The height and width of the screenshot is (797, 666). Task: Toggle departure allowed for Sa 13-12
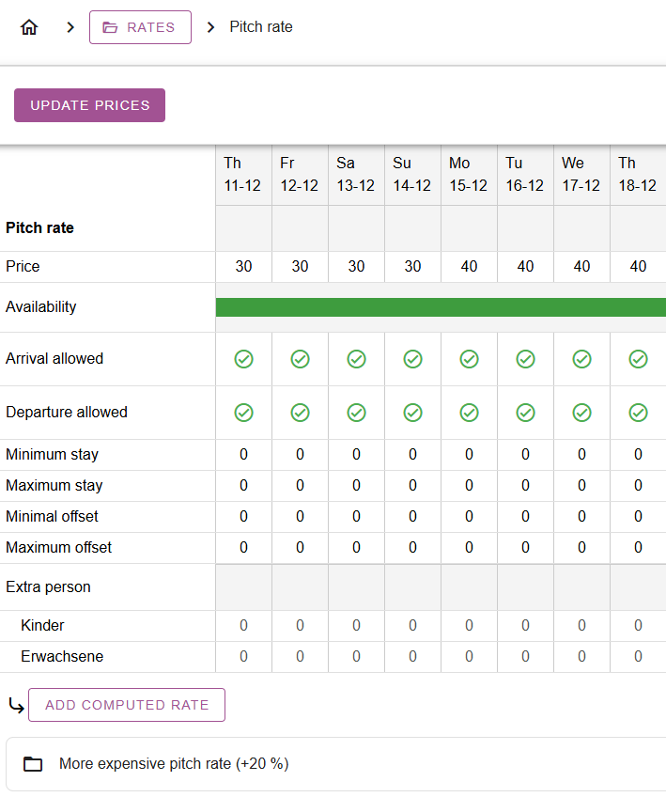point(356,413)
